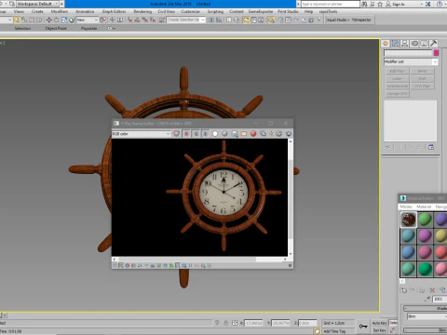
Task: Click the binoculars search icon in title bar
Action: click(x=364, y=4)
